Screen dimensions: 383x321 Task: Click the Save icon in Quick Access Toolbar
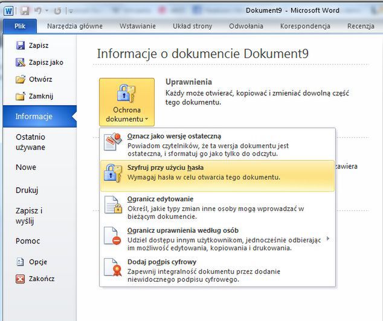tap(24, 11)
